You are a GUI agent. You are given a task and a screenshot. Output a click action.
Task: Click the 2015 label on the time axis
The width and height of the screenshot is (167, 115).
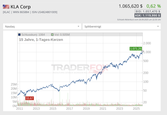click(53, 108)
